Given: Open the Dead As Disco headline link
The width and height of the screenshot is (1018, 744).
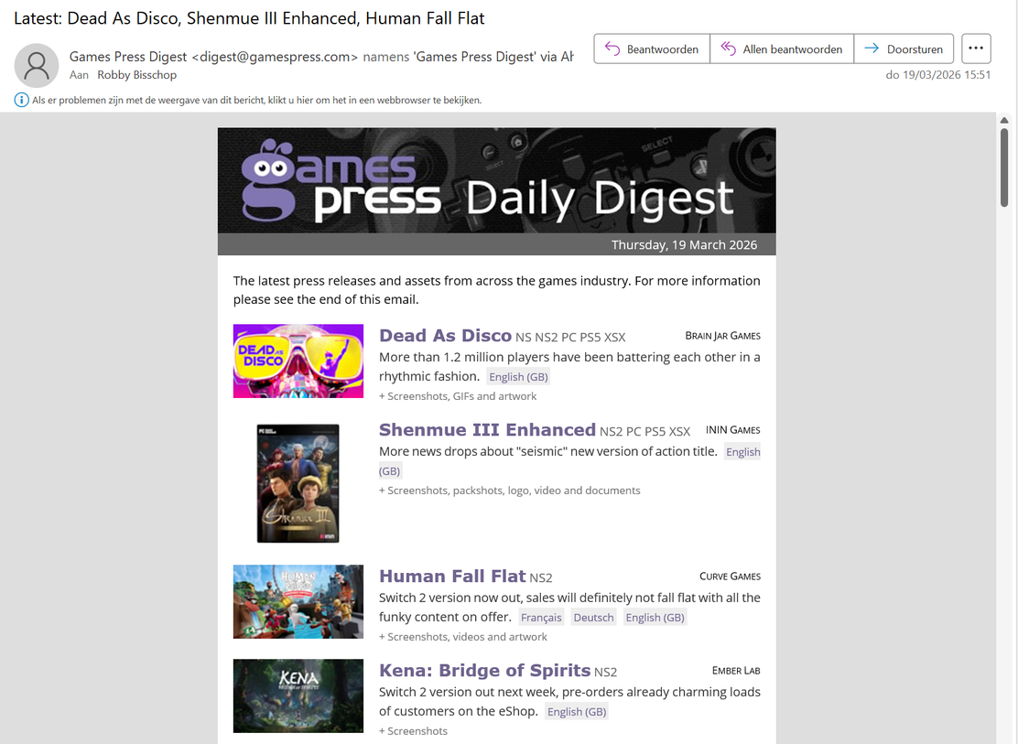Looking at the screenshot, I should [445, 336].
